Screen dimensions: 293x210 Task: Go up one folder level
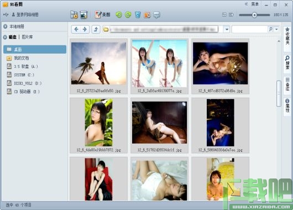click(x=96, y=29)
